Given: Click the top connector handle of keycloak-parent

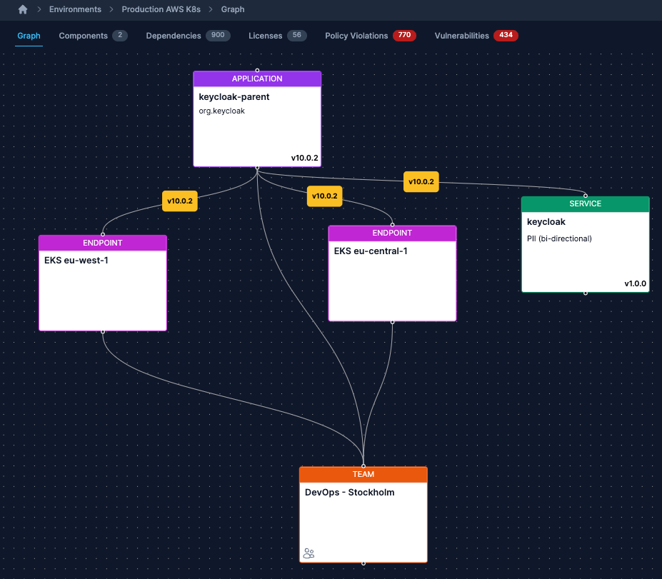Looking at the screenshot, I should click(x=257, y=71).
